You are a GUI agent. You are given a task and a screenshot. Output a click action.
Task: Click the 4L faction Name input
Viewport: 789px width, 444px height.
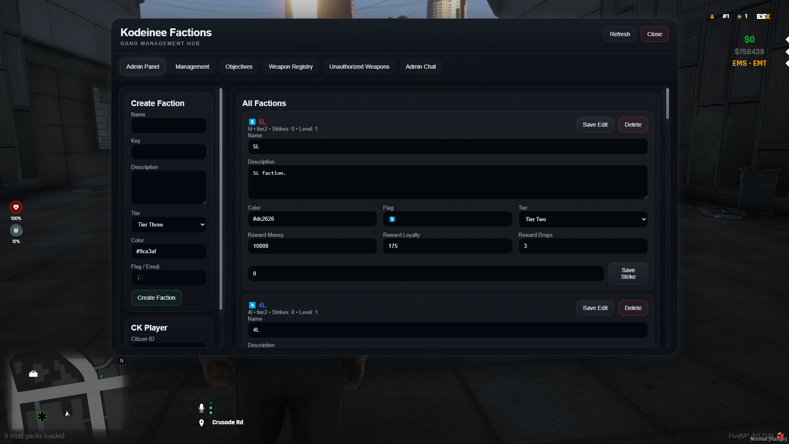[x=448, y=330]
